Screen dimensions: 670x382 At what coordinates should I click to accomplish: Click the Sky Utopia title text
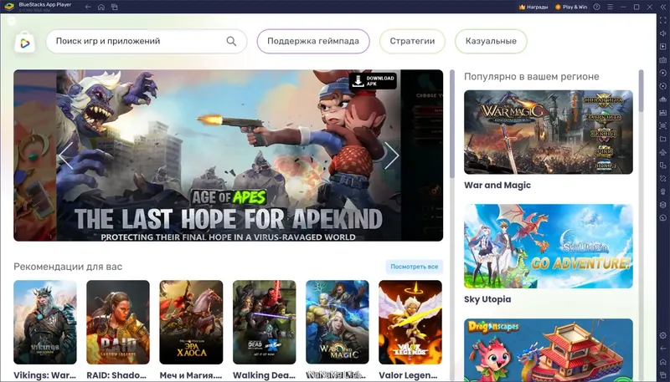[x=487, y=299]
